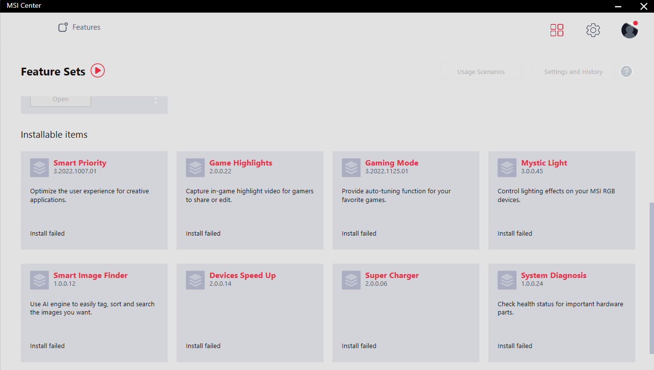Click Install failed status on Mystic Light
Screen dimensions: 654x370
coord(515,234)
